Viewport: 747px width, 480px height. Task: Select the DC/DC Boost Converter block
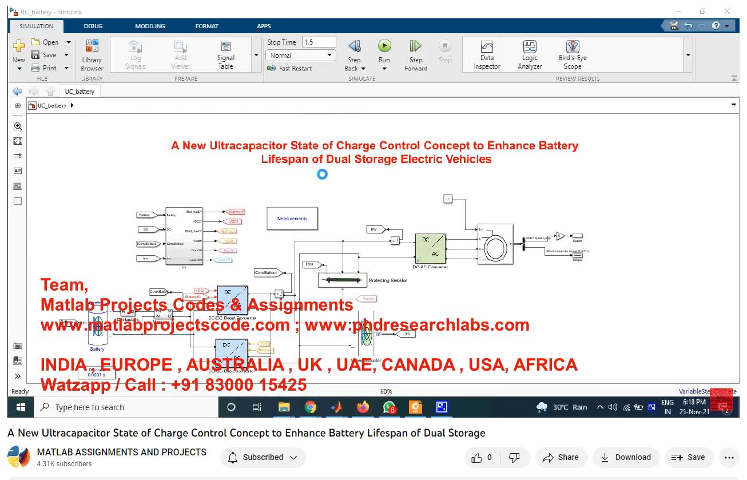tap(232, 300)
